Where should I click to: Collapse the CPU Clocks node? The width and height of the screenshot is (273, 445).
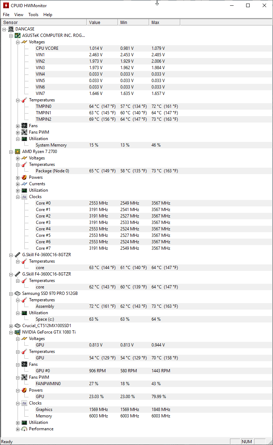pos(18,197)
